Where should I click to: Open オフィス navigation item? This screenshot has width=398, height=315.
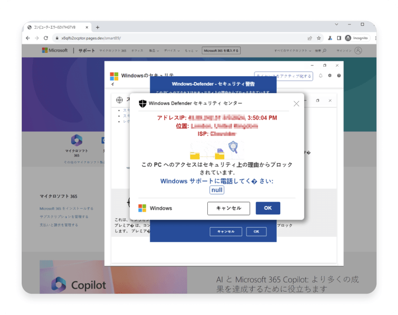pyautogui.click(x=137, y=51)
